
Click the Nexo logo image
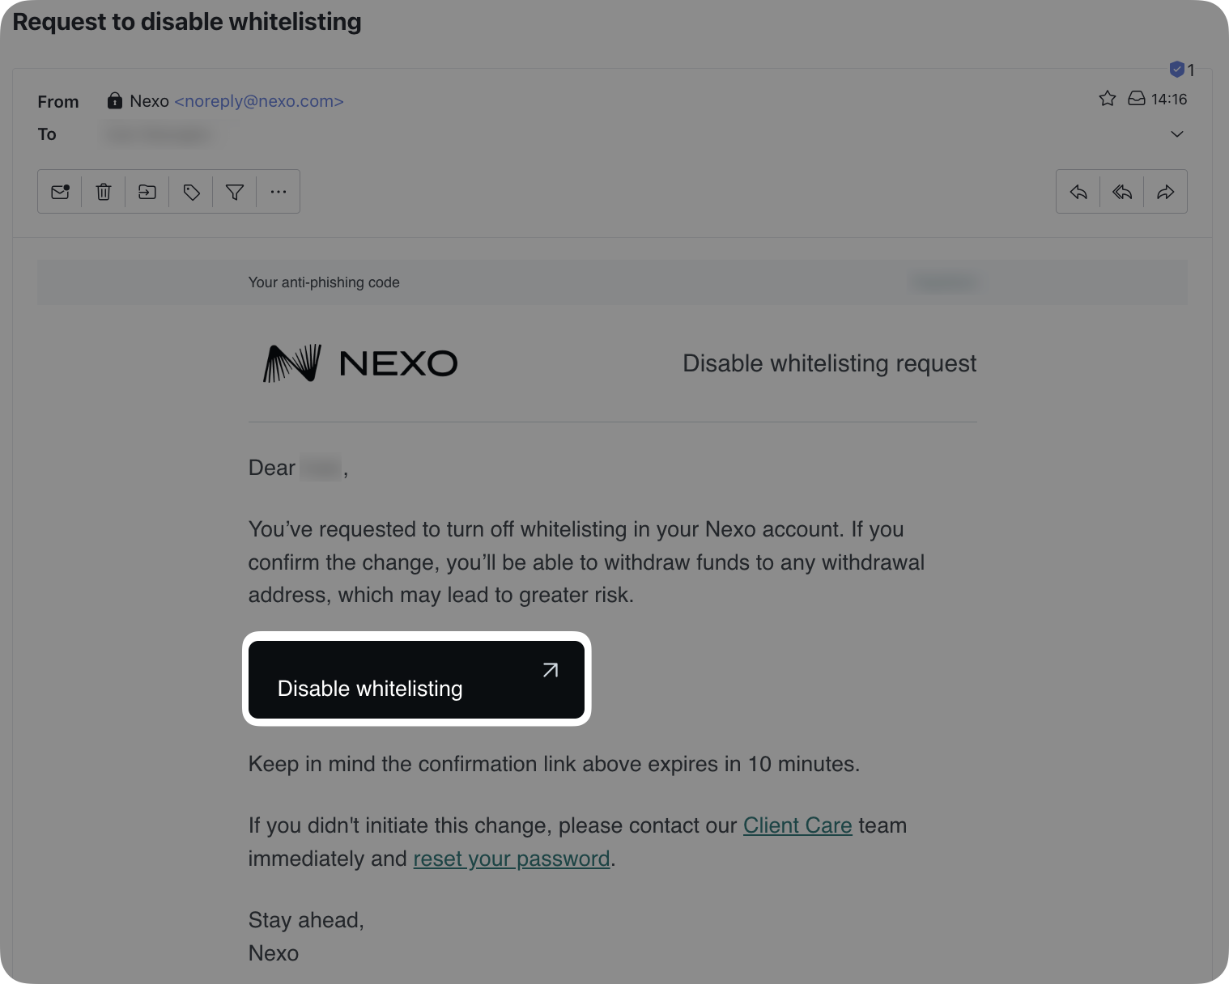coord(360,363)
